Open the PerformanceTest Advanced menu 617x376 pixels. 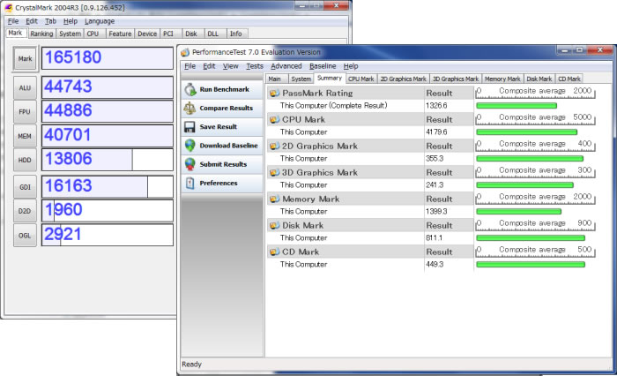[x=286, y=66]
